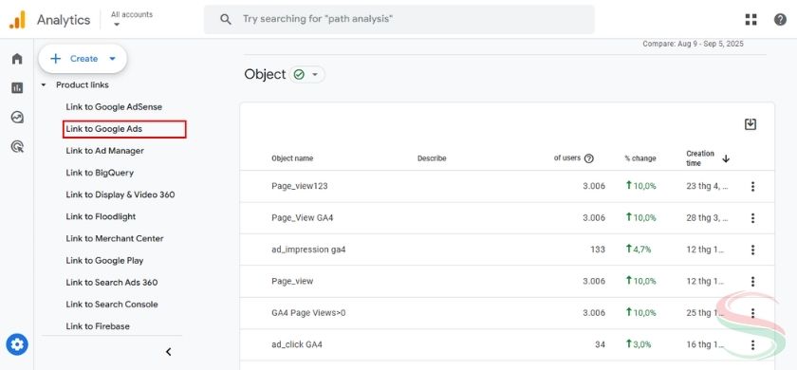Screen dimensions: 797x370
Task: Go to Home in left sidebar
Action: point(17,59)
